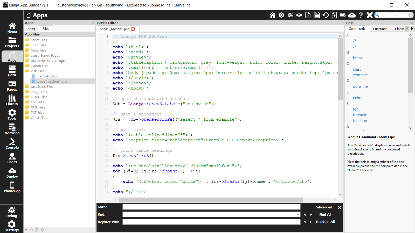Open the Versions workspace in the sidebar
The height and width of the screenshot is (233, 415).
pos(12,129)
